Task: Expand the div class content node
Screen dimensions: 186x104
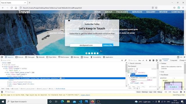Action: point(8,82)
